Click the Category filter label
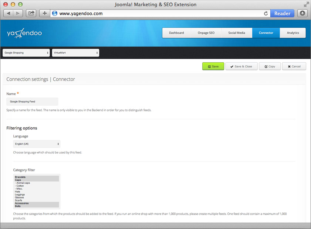The image size is (311, 229). tap(24, 170)
